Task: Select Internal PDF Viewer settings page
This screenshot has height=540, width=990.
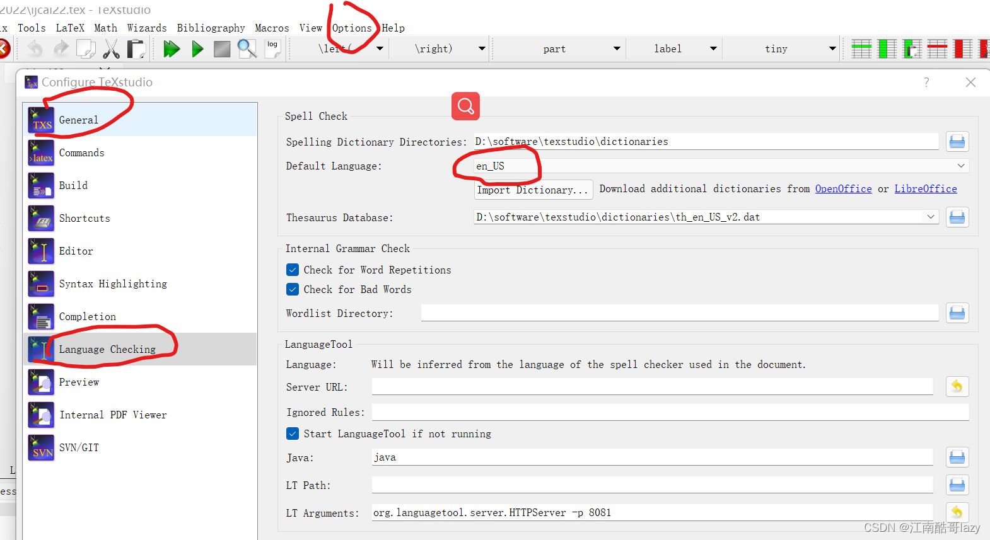Action: [140, 415]
